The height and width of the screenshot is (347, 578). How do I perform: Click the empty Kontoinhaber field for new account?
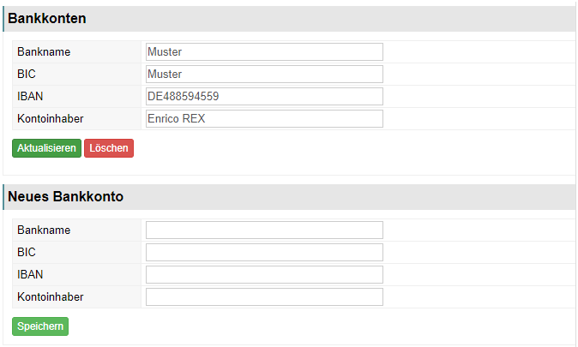tap(264, 297)
